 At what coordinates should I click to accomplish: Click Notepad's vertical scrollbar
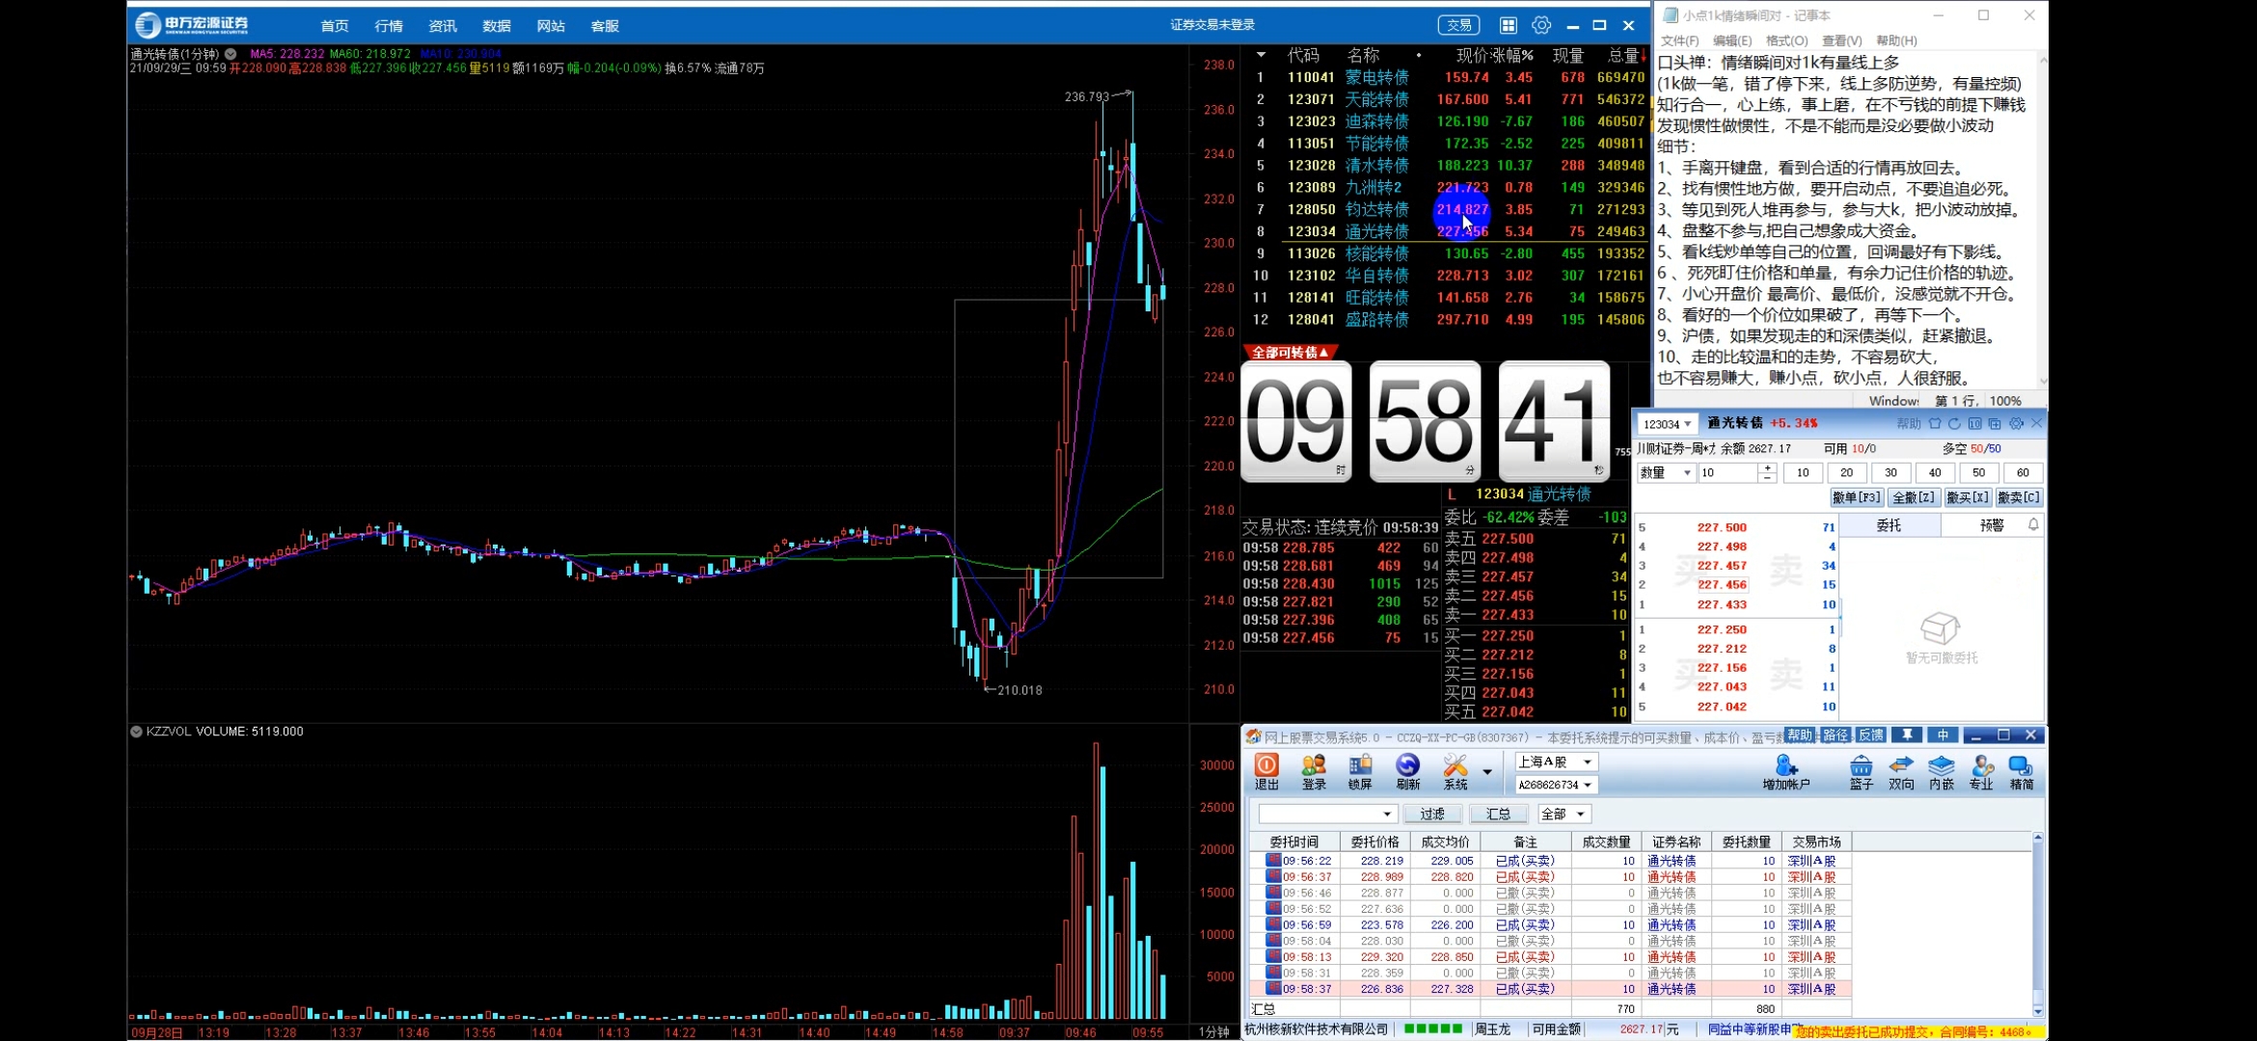(x=2042, y=220)
